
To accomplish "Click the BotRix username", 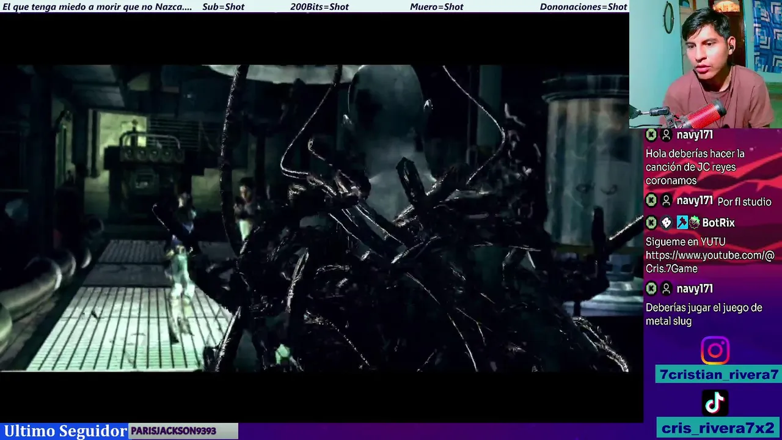I will [718, 223].
